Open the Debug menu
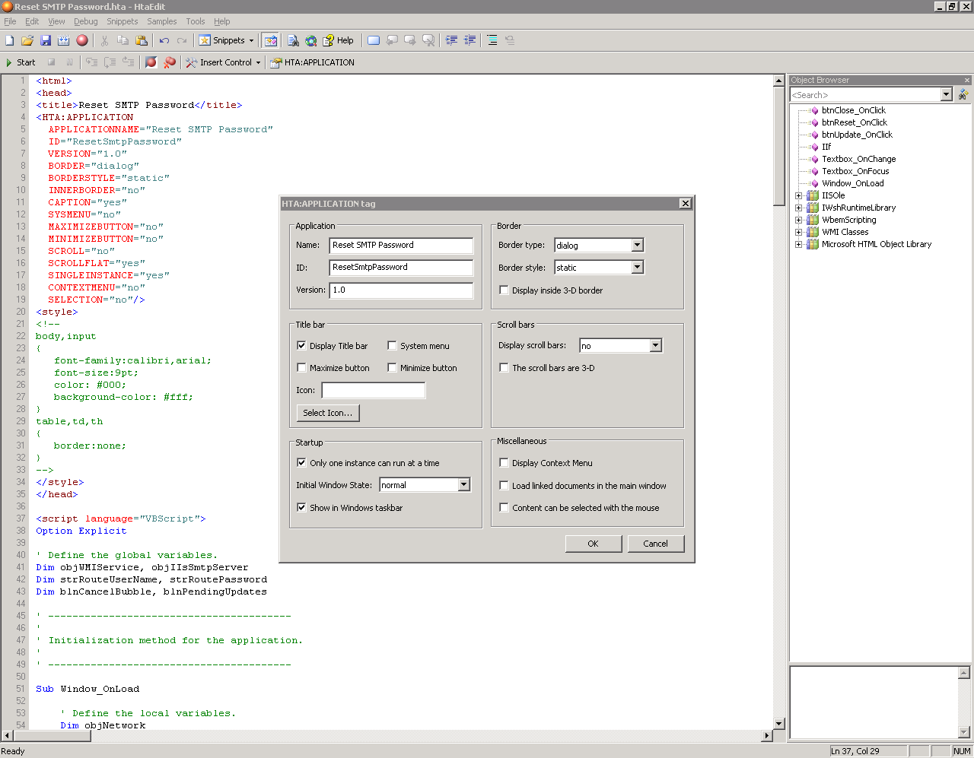This screenshot has height=758, width=974. coord(85,21)
